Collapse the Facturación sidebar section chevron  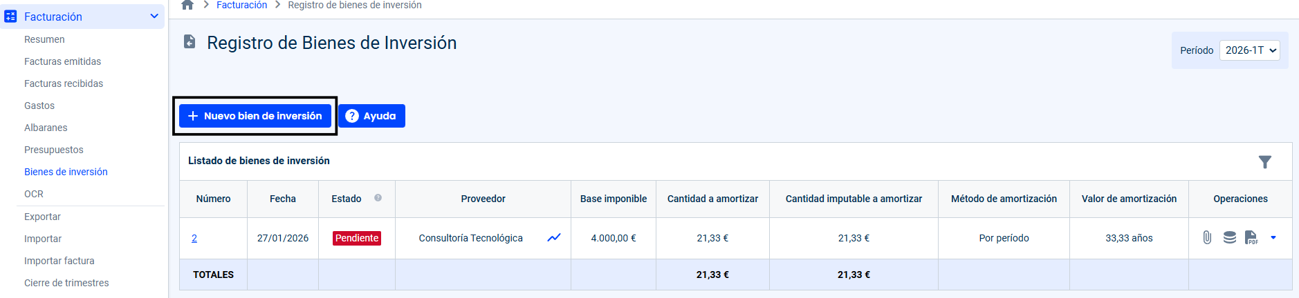[154, 16]
